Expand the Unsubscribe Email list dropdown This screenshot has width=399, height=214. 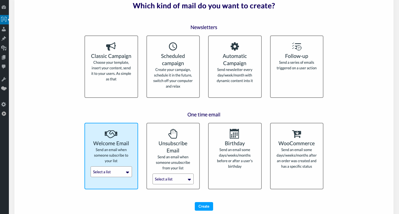click(173, 179)
